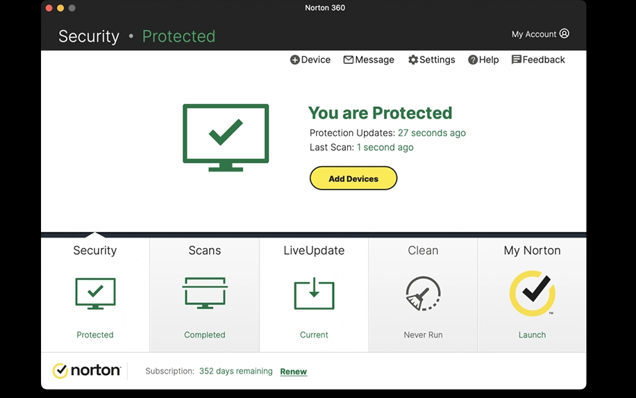Click '27 seconds ago' protection update time
Screen dimensions: 636x398
[432, 133]
